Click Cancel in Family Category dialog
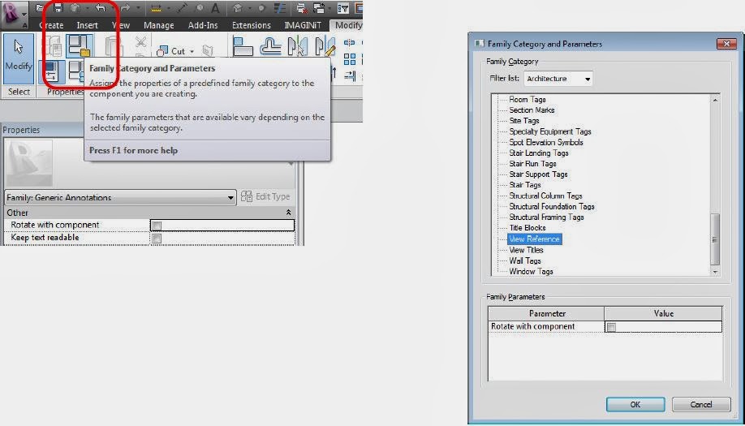 coord(701,405)
